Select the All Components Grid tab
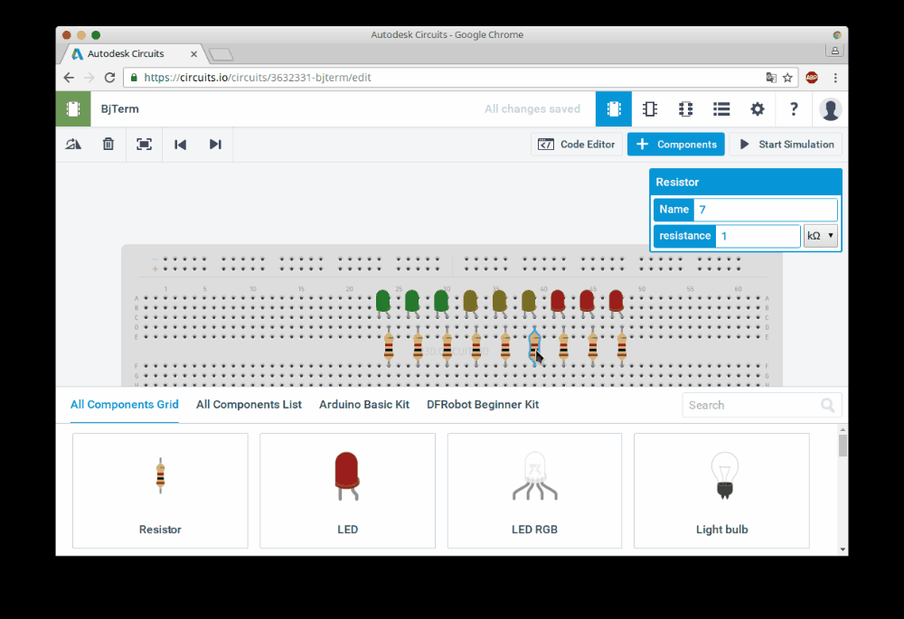The image size is (904, 619). tap(125, 405)
